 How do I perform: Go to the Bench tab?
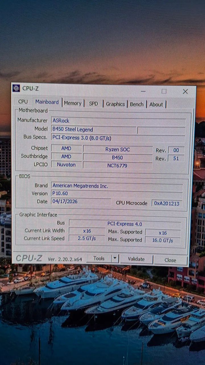[x=137, y=104]
